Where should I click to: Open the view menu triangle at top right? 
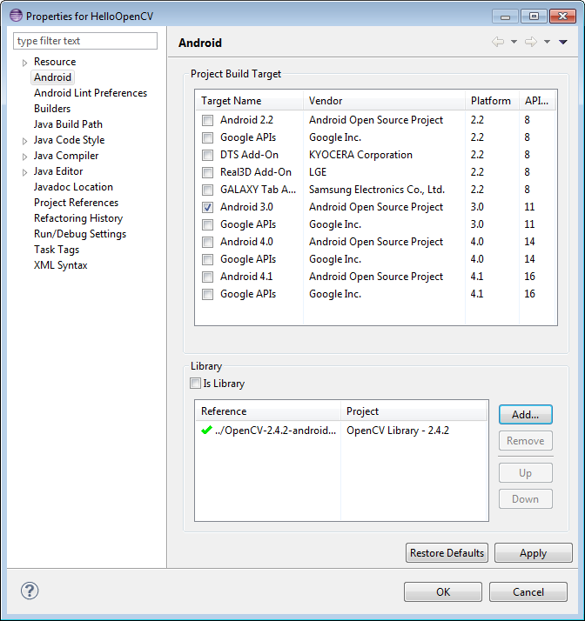click(x=563, y=42)
